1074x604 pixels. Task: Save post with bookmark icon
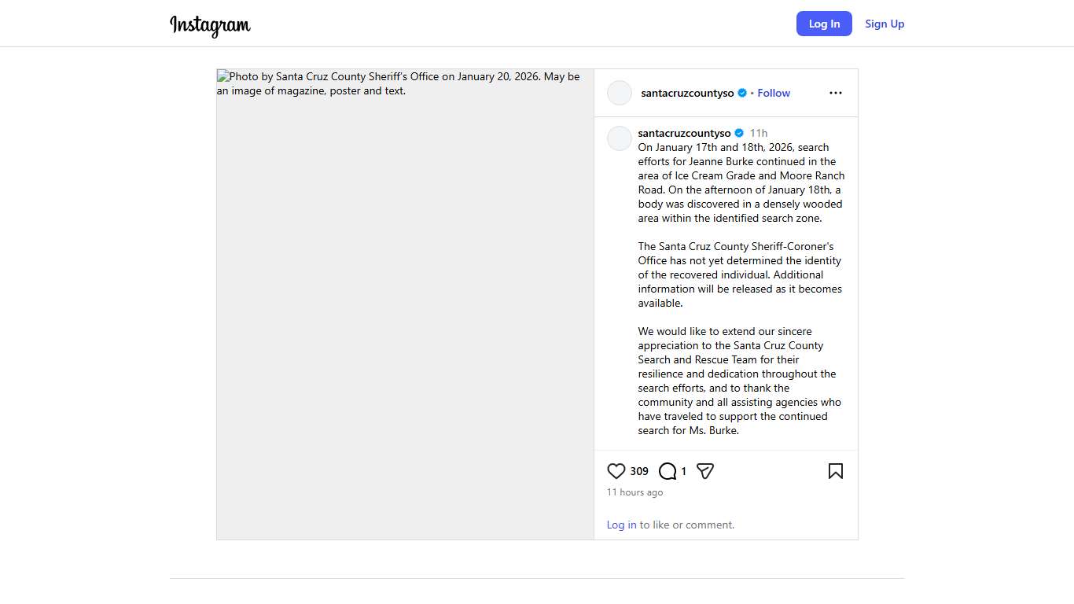pos(835,471)
